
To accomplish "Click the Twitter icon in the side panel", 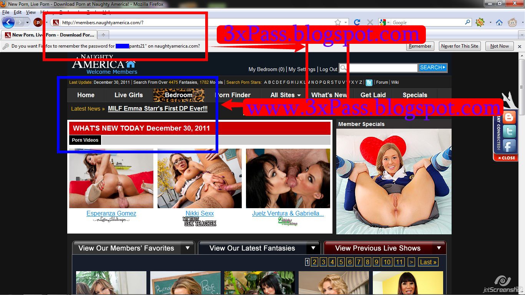I will (509, 132).
